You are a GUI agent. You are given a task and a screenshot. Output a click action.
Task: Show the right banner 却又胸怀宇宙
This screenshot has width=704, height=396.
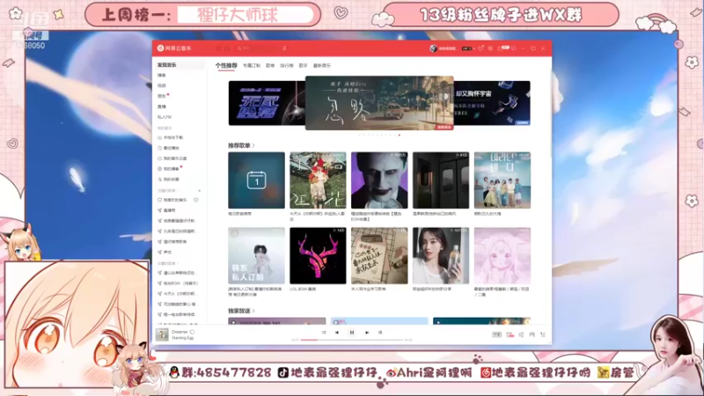[x=492, y=103]
